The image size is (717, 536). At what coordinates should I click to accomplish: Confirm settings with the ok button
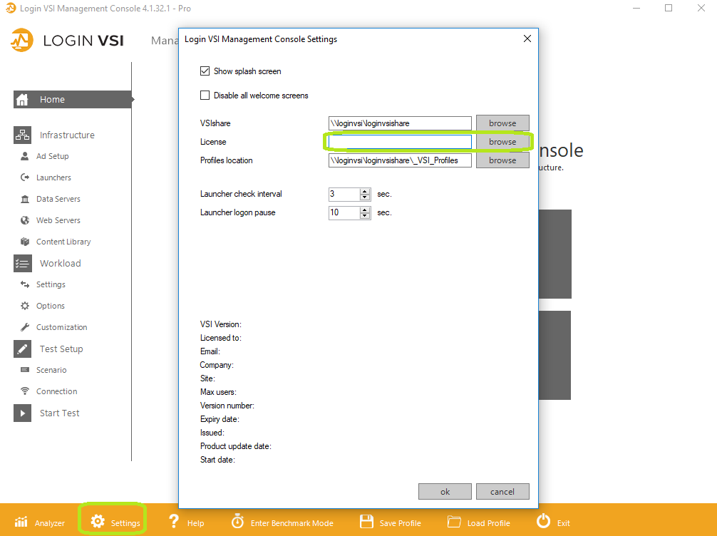pyautogui.click(x=445, y=492)
